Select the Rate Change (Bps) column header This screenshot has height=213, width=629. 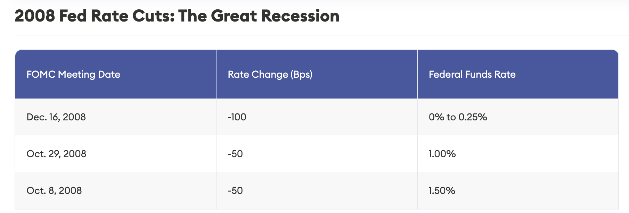(x=270, y=74)
